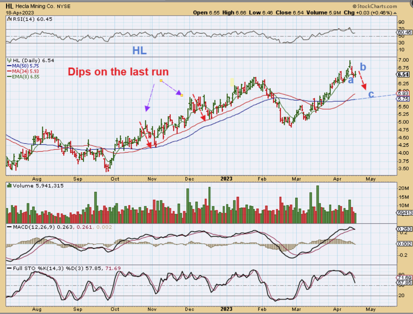Click the Volume 5.9M header value
413x314 pixels.
324,12
